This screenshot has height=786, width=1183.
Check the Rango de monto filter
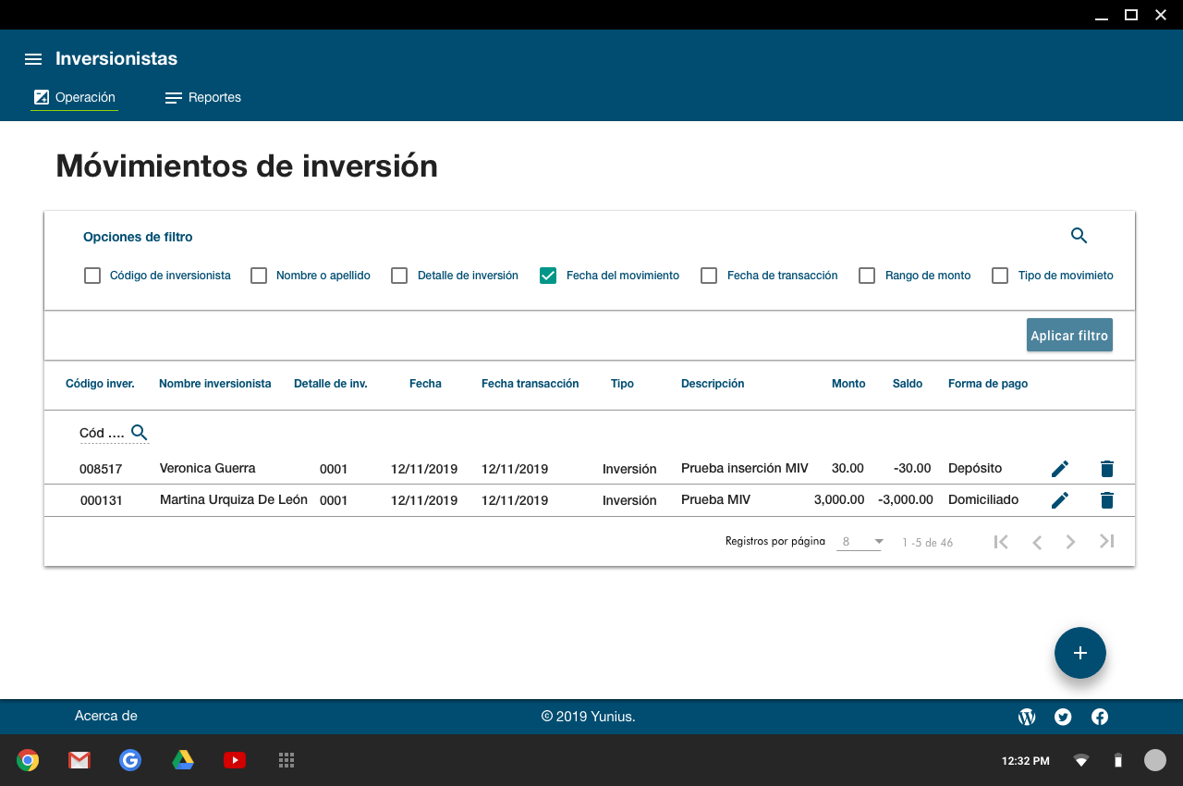[x=867, y=276]
